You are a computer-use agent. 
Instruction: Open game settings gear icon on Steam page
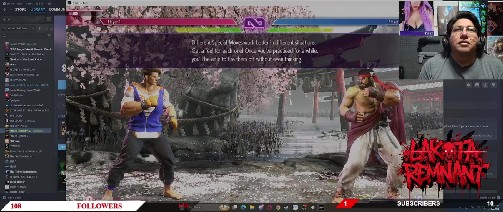pyautogui.click(x=469, y=85)
